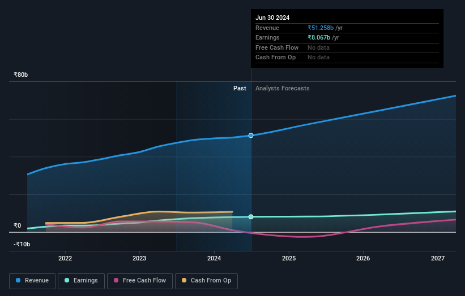
Task: Click the ₹0 y-axis label
Action: pos(18,225)
